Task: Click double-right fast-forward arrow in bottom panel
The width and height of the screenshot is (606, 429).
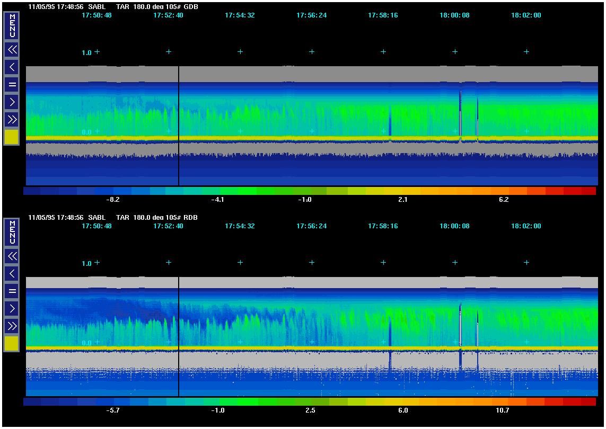Action: tap(12, 326)
